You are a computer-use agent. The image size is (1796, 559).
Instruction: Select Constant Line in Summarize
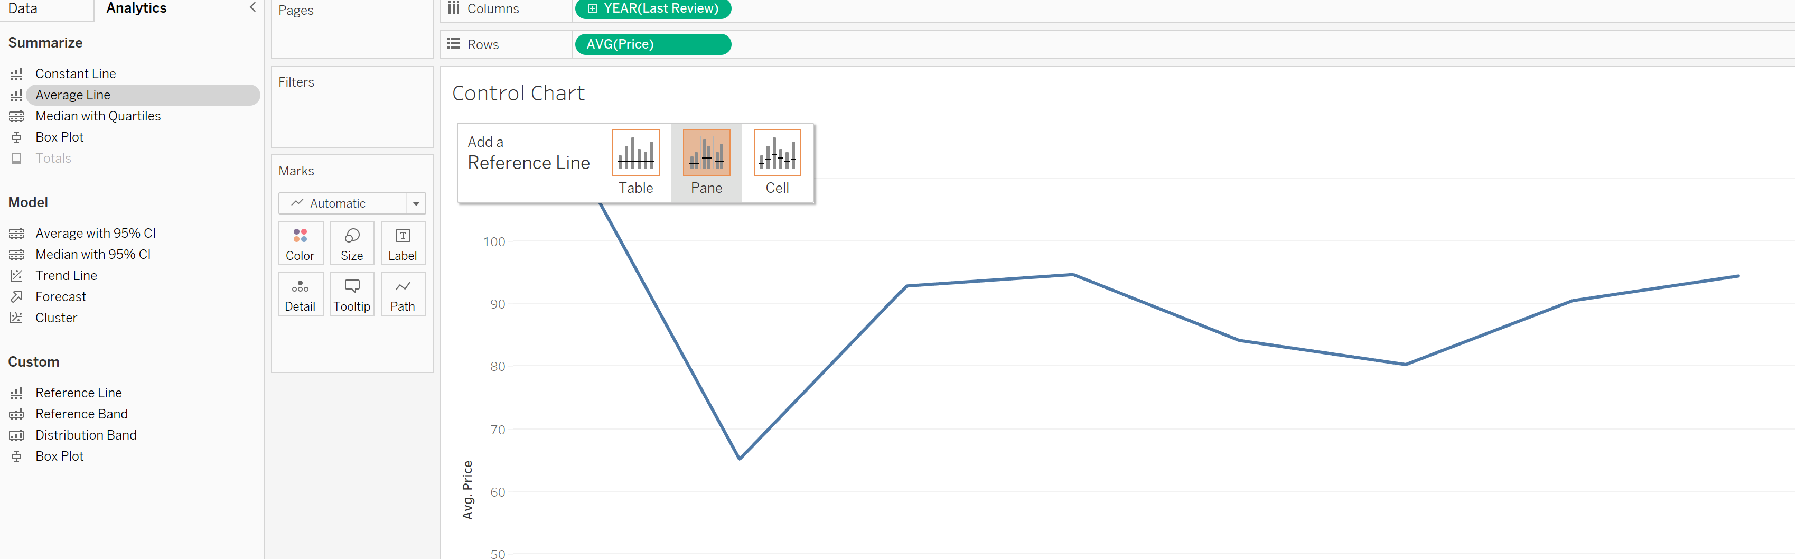(76, 74)
